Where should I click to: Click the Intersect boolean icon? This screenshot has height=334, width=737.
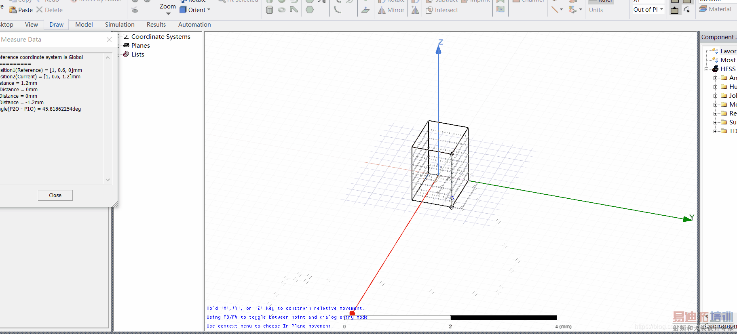(x=429, y=10)
